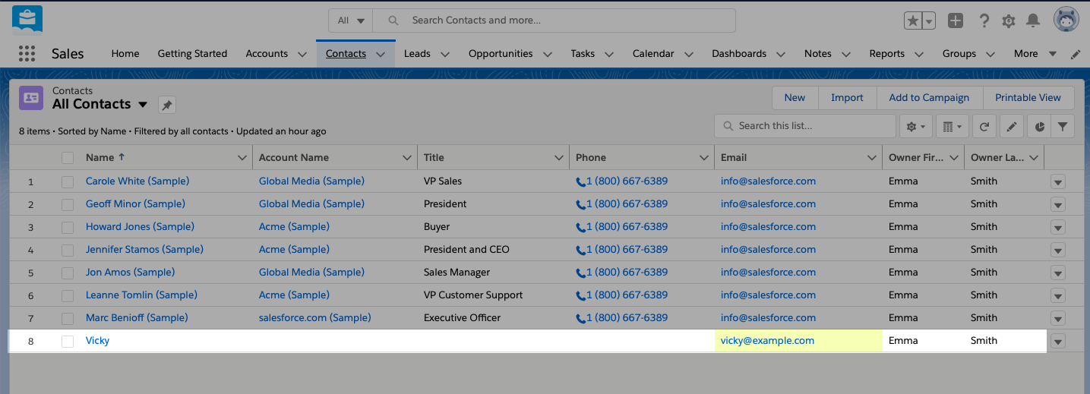Open Jennifer Stamos (Sample) contact
The width and height of the screenshot is (1090, 394).
click(144, 250)
